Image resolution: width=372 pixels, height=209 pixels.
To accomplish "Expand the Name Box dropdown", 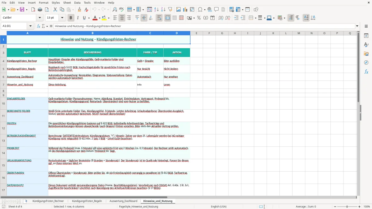I will tap(30, 26).
